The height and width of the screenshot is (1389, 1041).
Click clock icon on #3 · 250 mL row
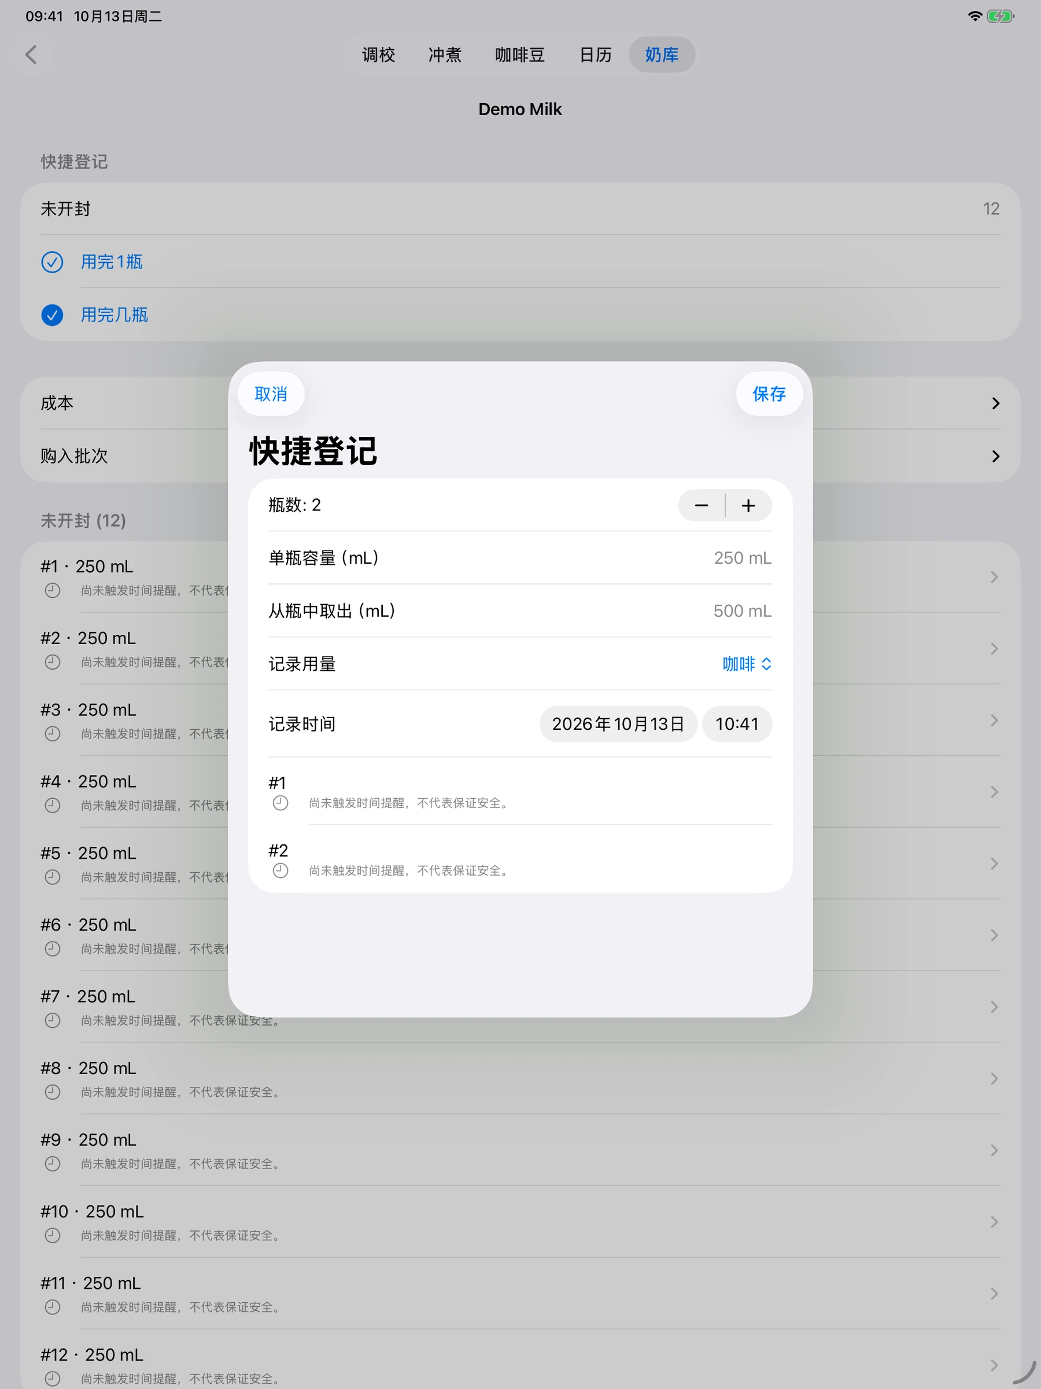(x=53, y=733)
